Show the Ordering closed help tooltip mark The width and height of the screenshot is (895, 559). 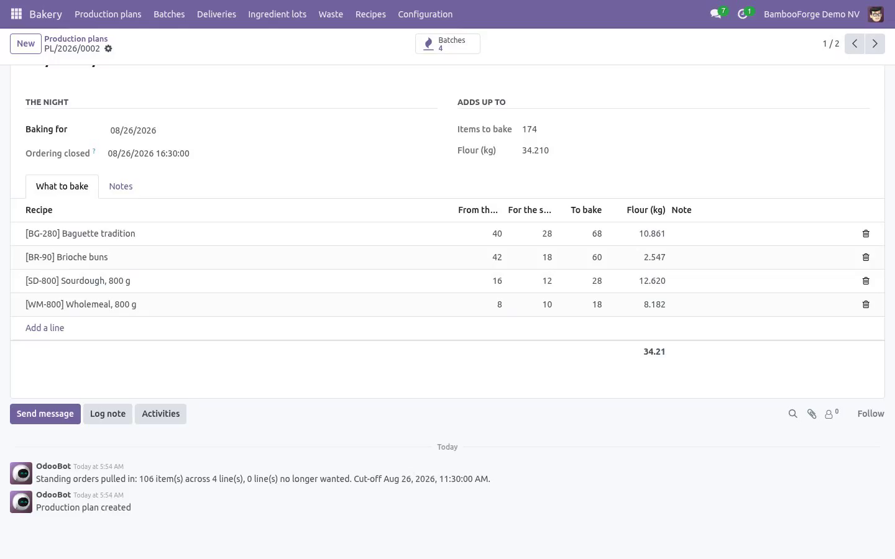click(94, 151)
